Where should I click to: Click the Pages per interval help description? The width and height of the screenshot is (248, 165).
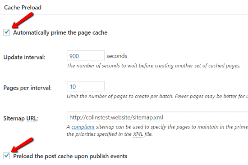click(157, 96)
